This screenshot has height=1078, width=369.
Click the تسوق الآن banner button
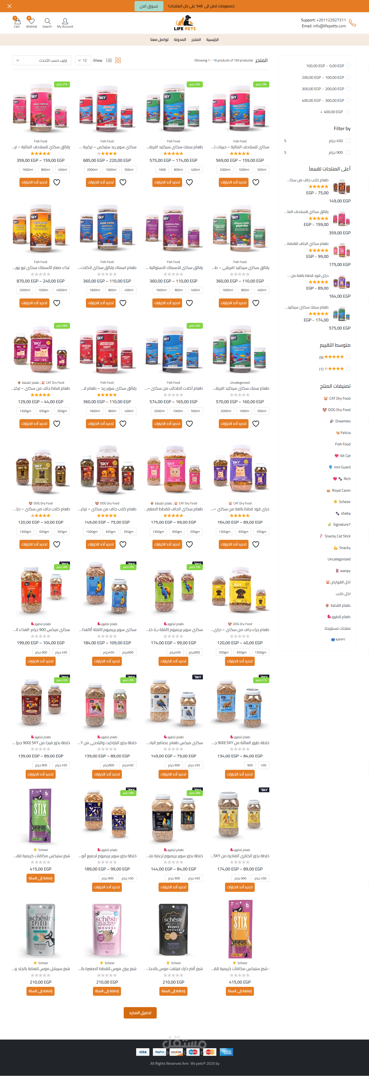(x=149, y=6)
